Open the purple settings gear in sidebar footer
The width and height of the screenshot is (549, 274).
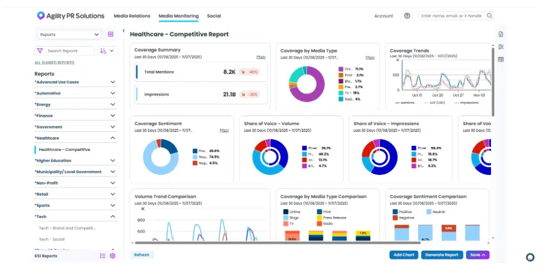coord(112,256)
